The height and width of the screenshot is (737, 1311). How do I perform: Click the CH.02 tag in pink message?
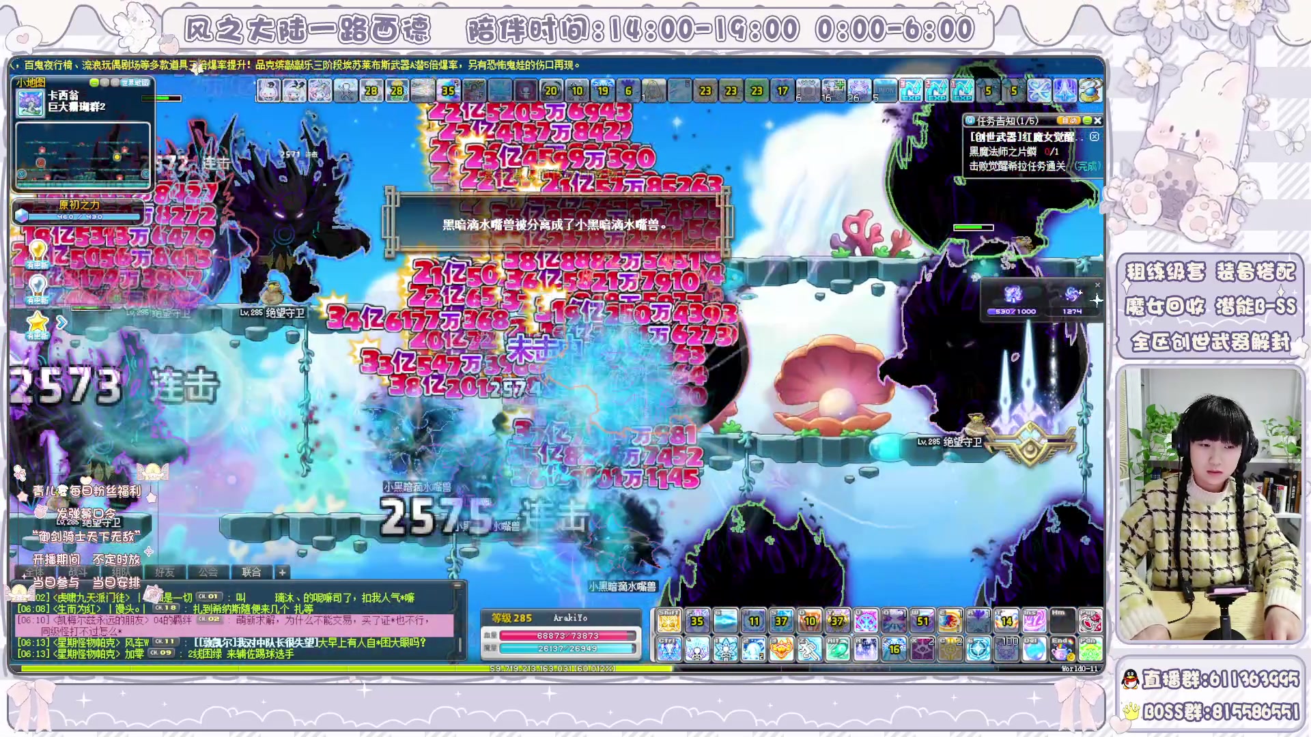click(x=209, y=619)
